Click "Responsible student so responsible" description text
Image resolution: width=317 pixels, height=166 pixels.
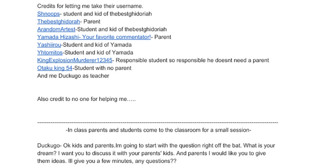coord(192,60)
